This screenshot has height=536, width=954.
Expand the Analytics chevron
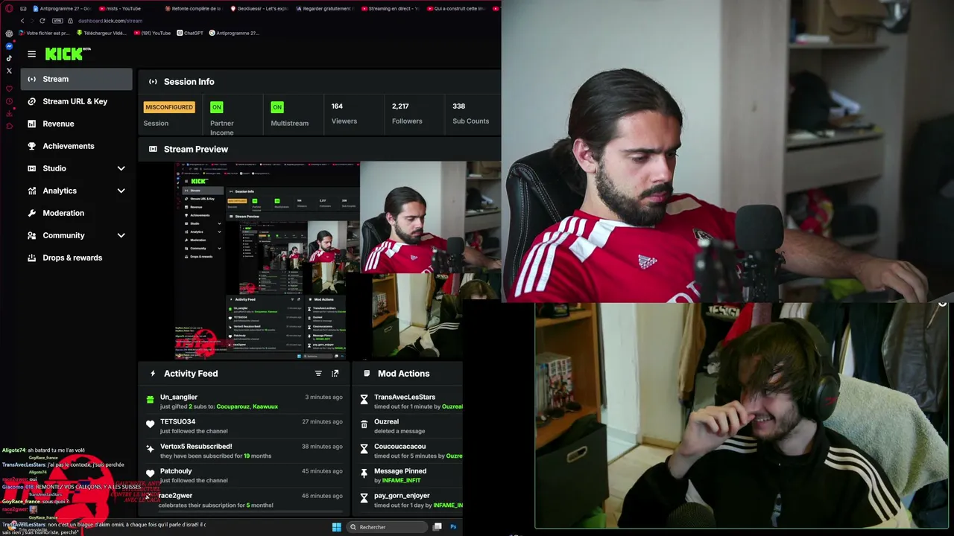(x=121, y=191)
